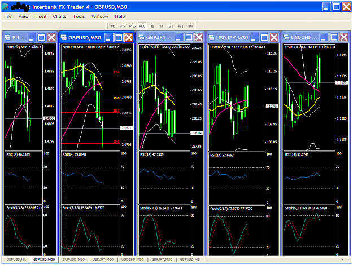Minimize the USDCHF chart window
The image size is (353, 265).
click(324, 37)
